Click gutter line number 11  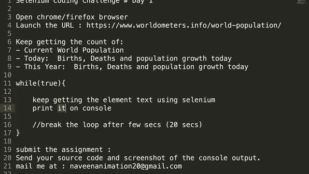coord(8,83)
